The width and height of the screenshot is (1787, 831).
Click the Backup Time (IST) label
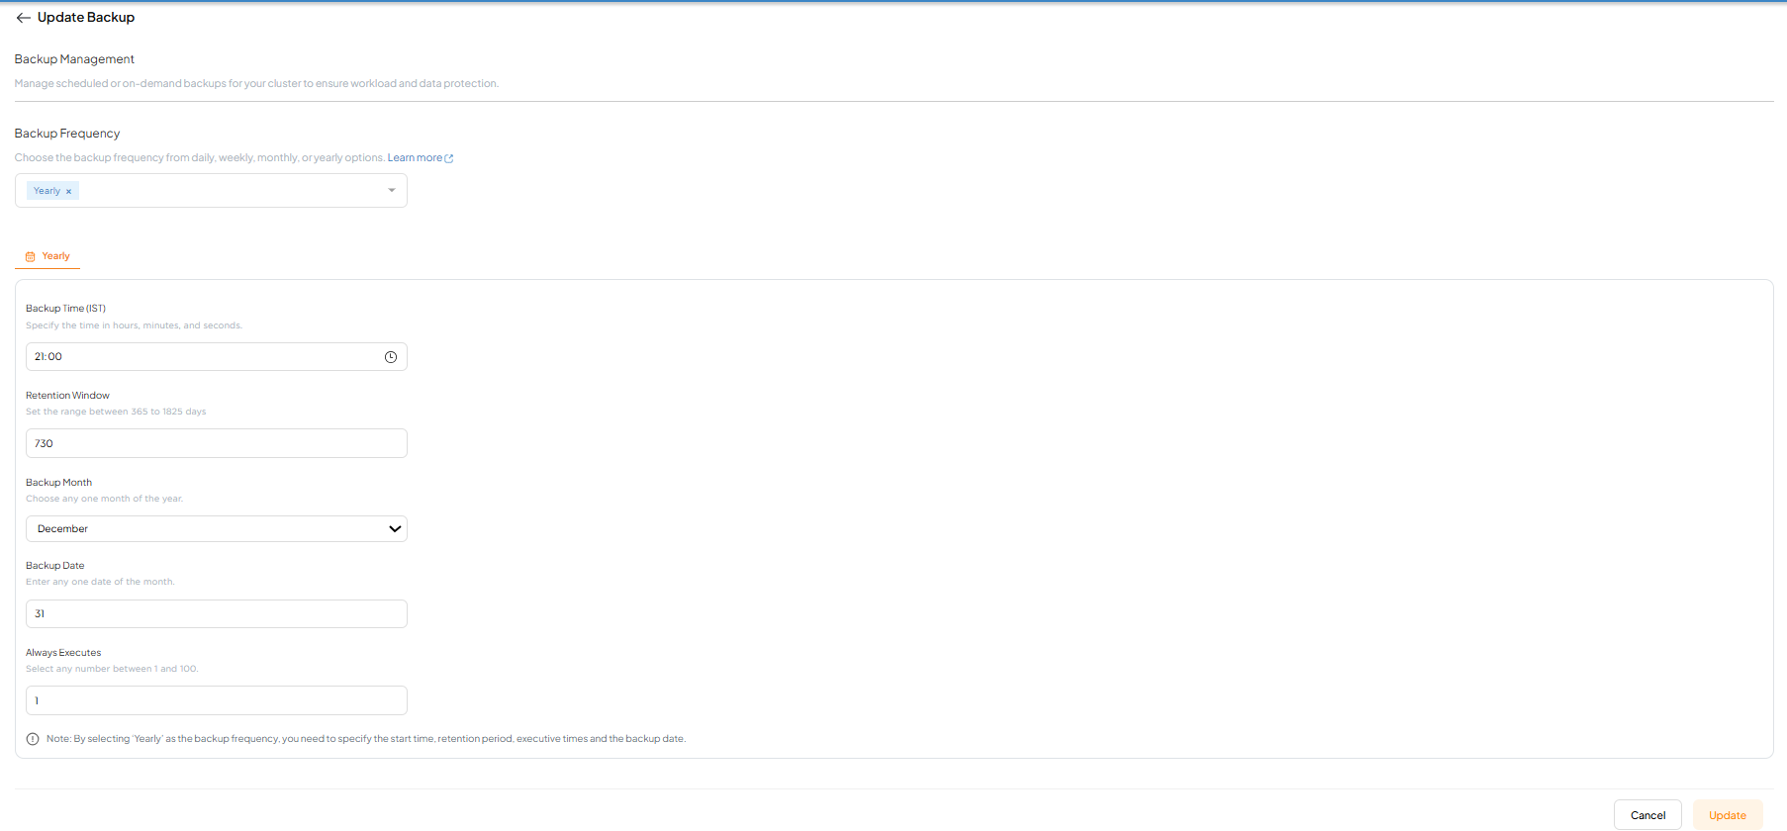[65, 309]
